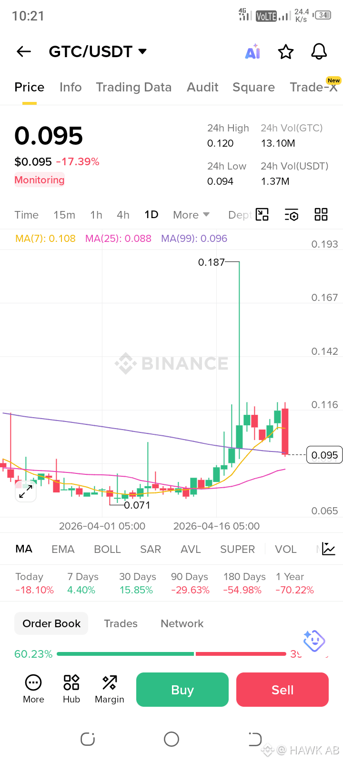The height and width of the screenshot is (762, 343).
Task: Enable the SAR indicator
Action: pyautogui.click(x=151, y=549)
